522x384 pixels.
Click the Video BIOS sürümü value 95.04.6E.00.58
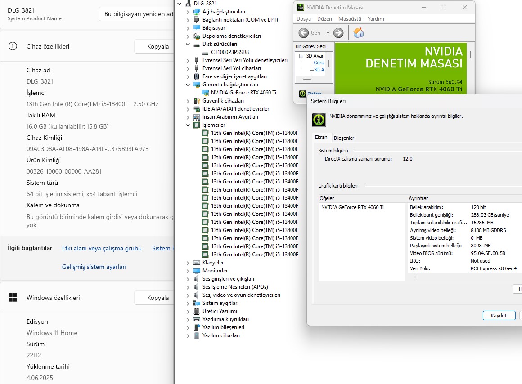click(488, 253)
